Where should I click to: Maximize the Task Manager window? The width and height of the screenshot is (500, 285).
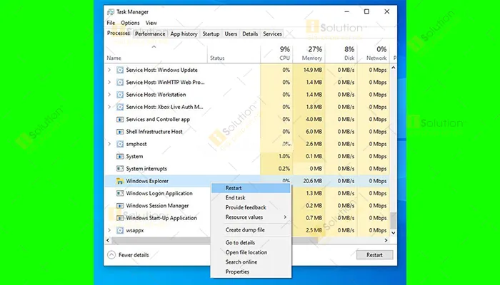[x=366, y=12]
